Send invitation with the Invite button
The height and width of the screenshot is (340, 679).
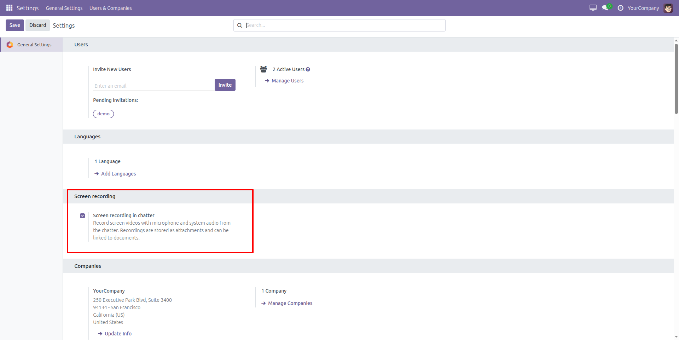point(225,85)
